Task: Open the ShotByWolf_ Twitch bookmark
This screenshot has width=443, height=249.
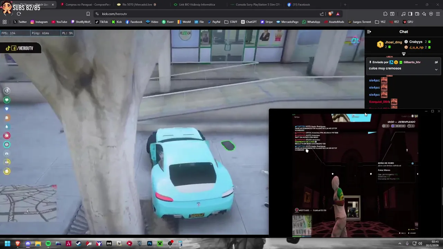Action: [81, 22]
